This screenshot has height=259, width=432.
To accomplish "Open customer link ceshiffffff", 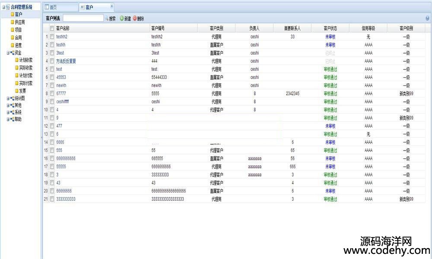I will pos(63,101).
